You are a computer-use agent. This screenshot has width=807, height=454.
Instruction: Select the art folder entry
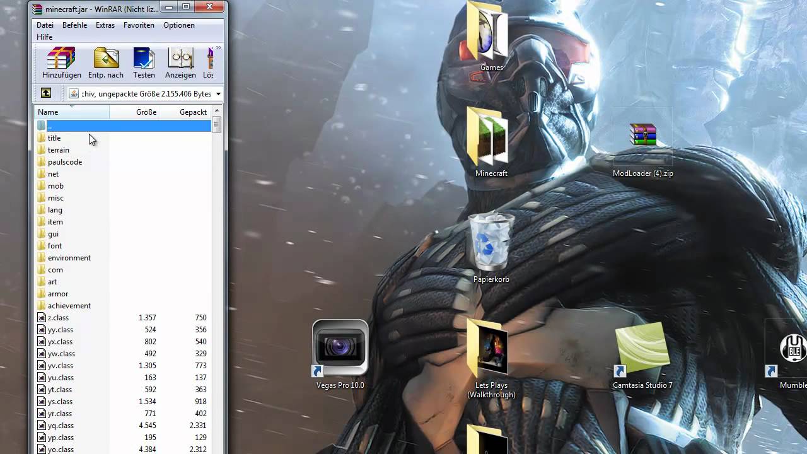[x=47, y=282]
